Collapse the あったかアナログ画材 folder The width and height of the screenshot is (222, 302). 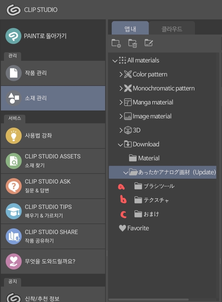pos(126,173)
